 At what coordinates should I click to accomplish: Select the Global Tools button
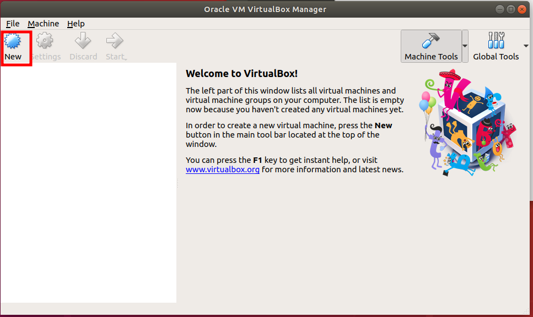496,46
